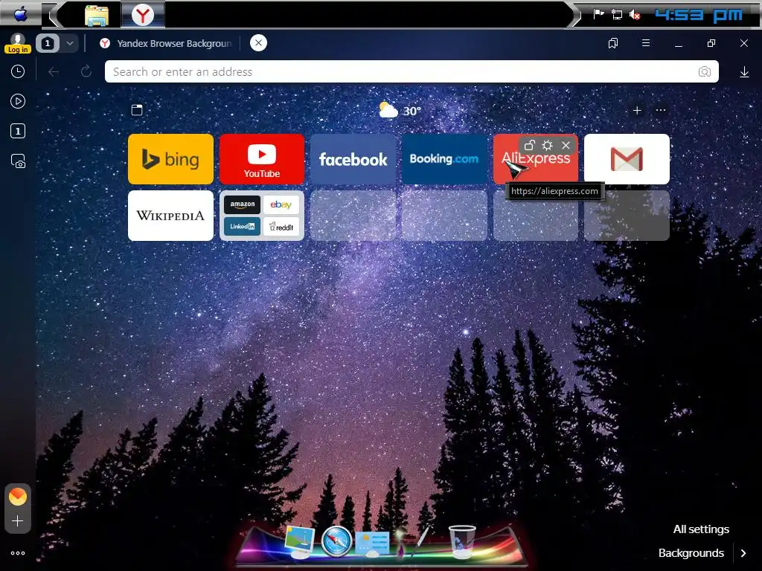Open the 4:53 pm clock
This screenshot has height=571, width=762.
(x=699, y=15)
